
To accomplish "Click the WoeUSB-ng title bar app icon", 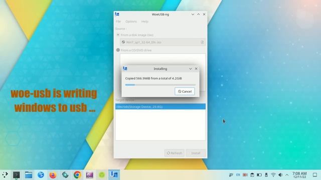I will [x=117, y=14].
